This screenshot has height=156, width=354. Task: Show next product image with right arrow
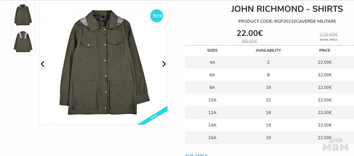(x=164, y=64)
